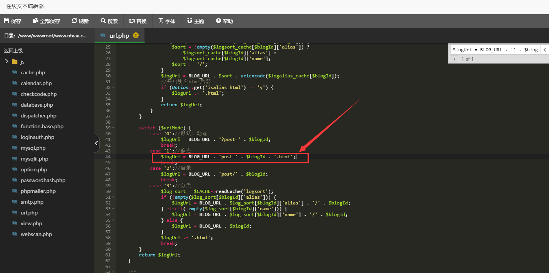Click the Save All (全部保存) button
The height and width of the screenshot is (273, 549).
pyautogui.click(x=47, y=21)
